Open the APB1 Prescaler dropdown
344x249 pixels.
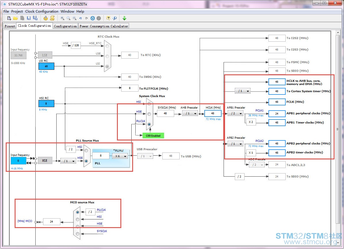pyautogui.click(x=235, y=113)
